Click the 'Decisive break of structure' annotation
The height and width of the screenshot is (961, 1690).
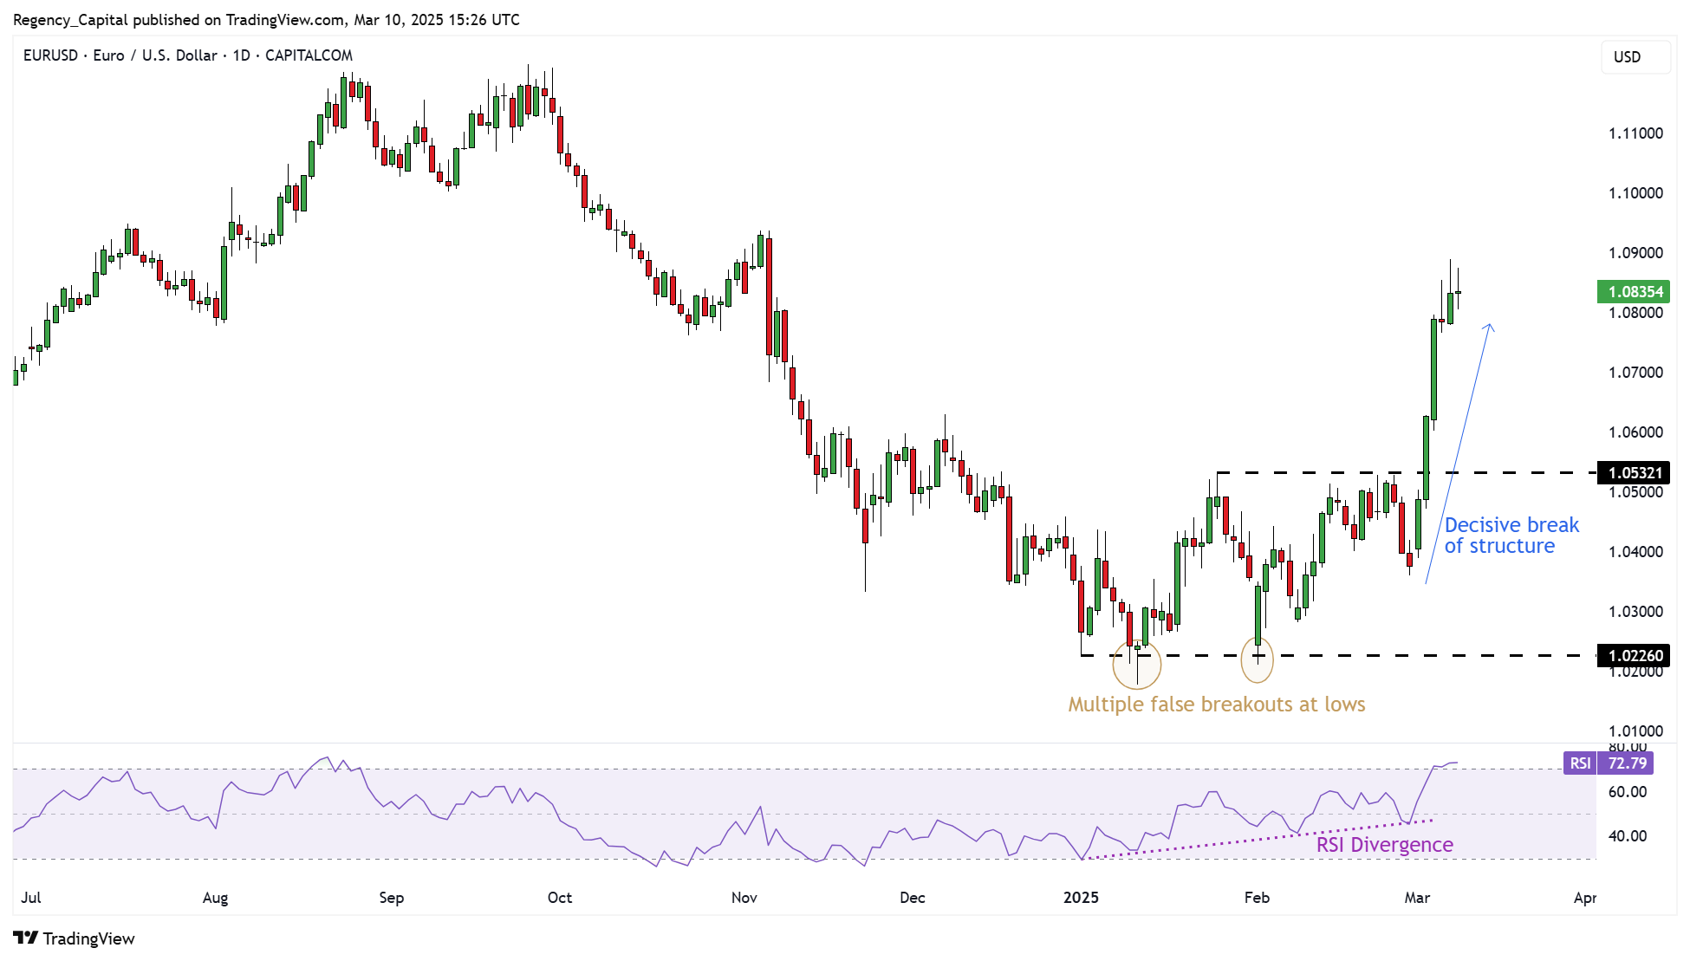click(x=1511, y=536)
